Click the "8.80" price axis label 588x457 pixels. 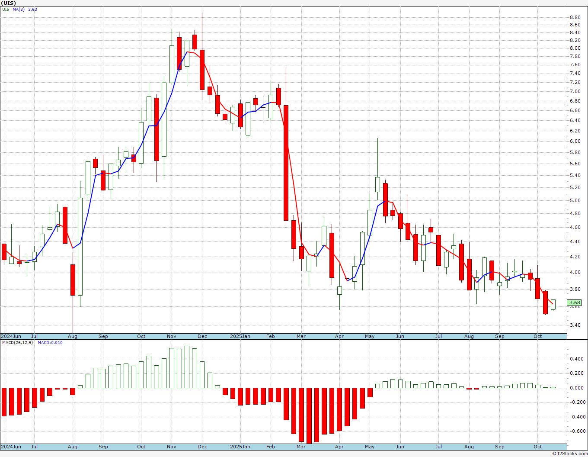tap(575, 17)
